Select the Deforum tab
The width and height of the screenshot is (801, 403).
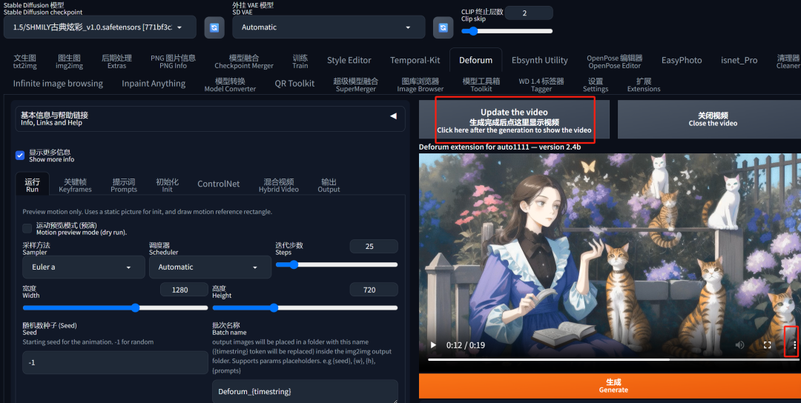point(475,60)
